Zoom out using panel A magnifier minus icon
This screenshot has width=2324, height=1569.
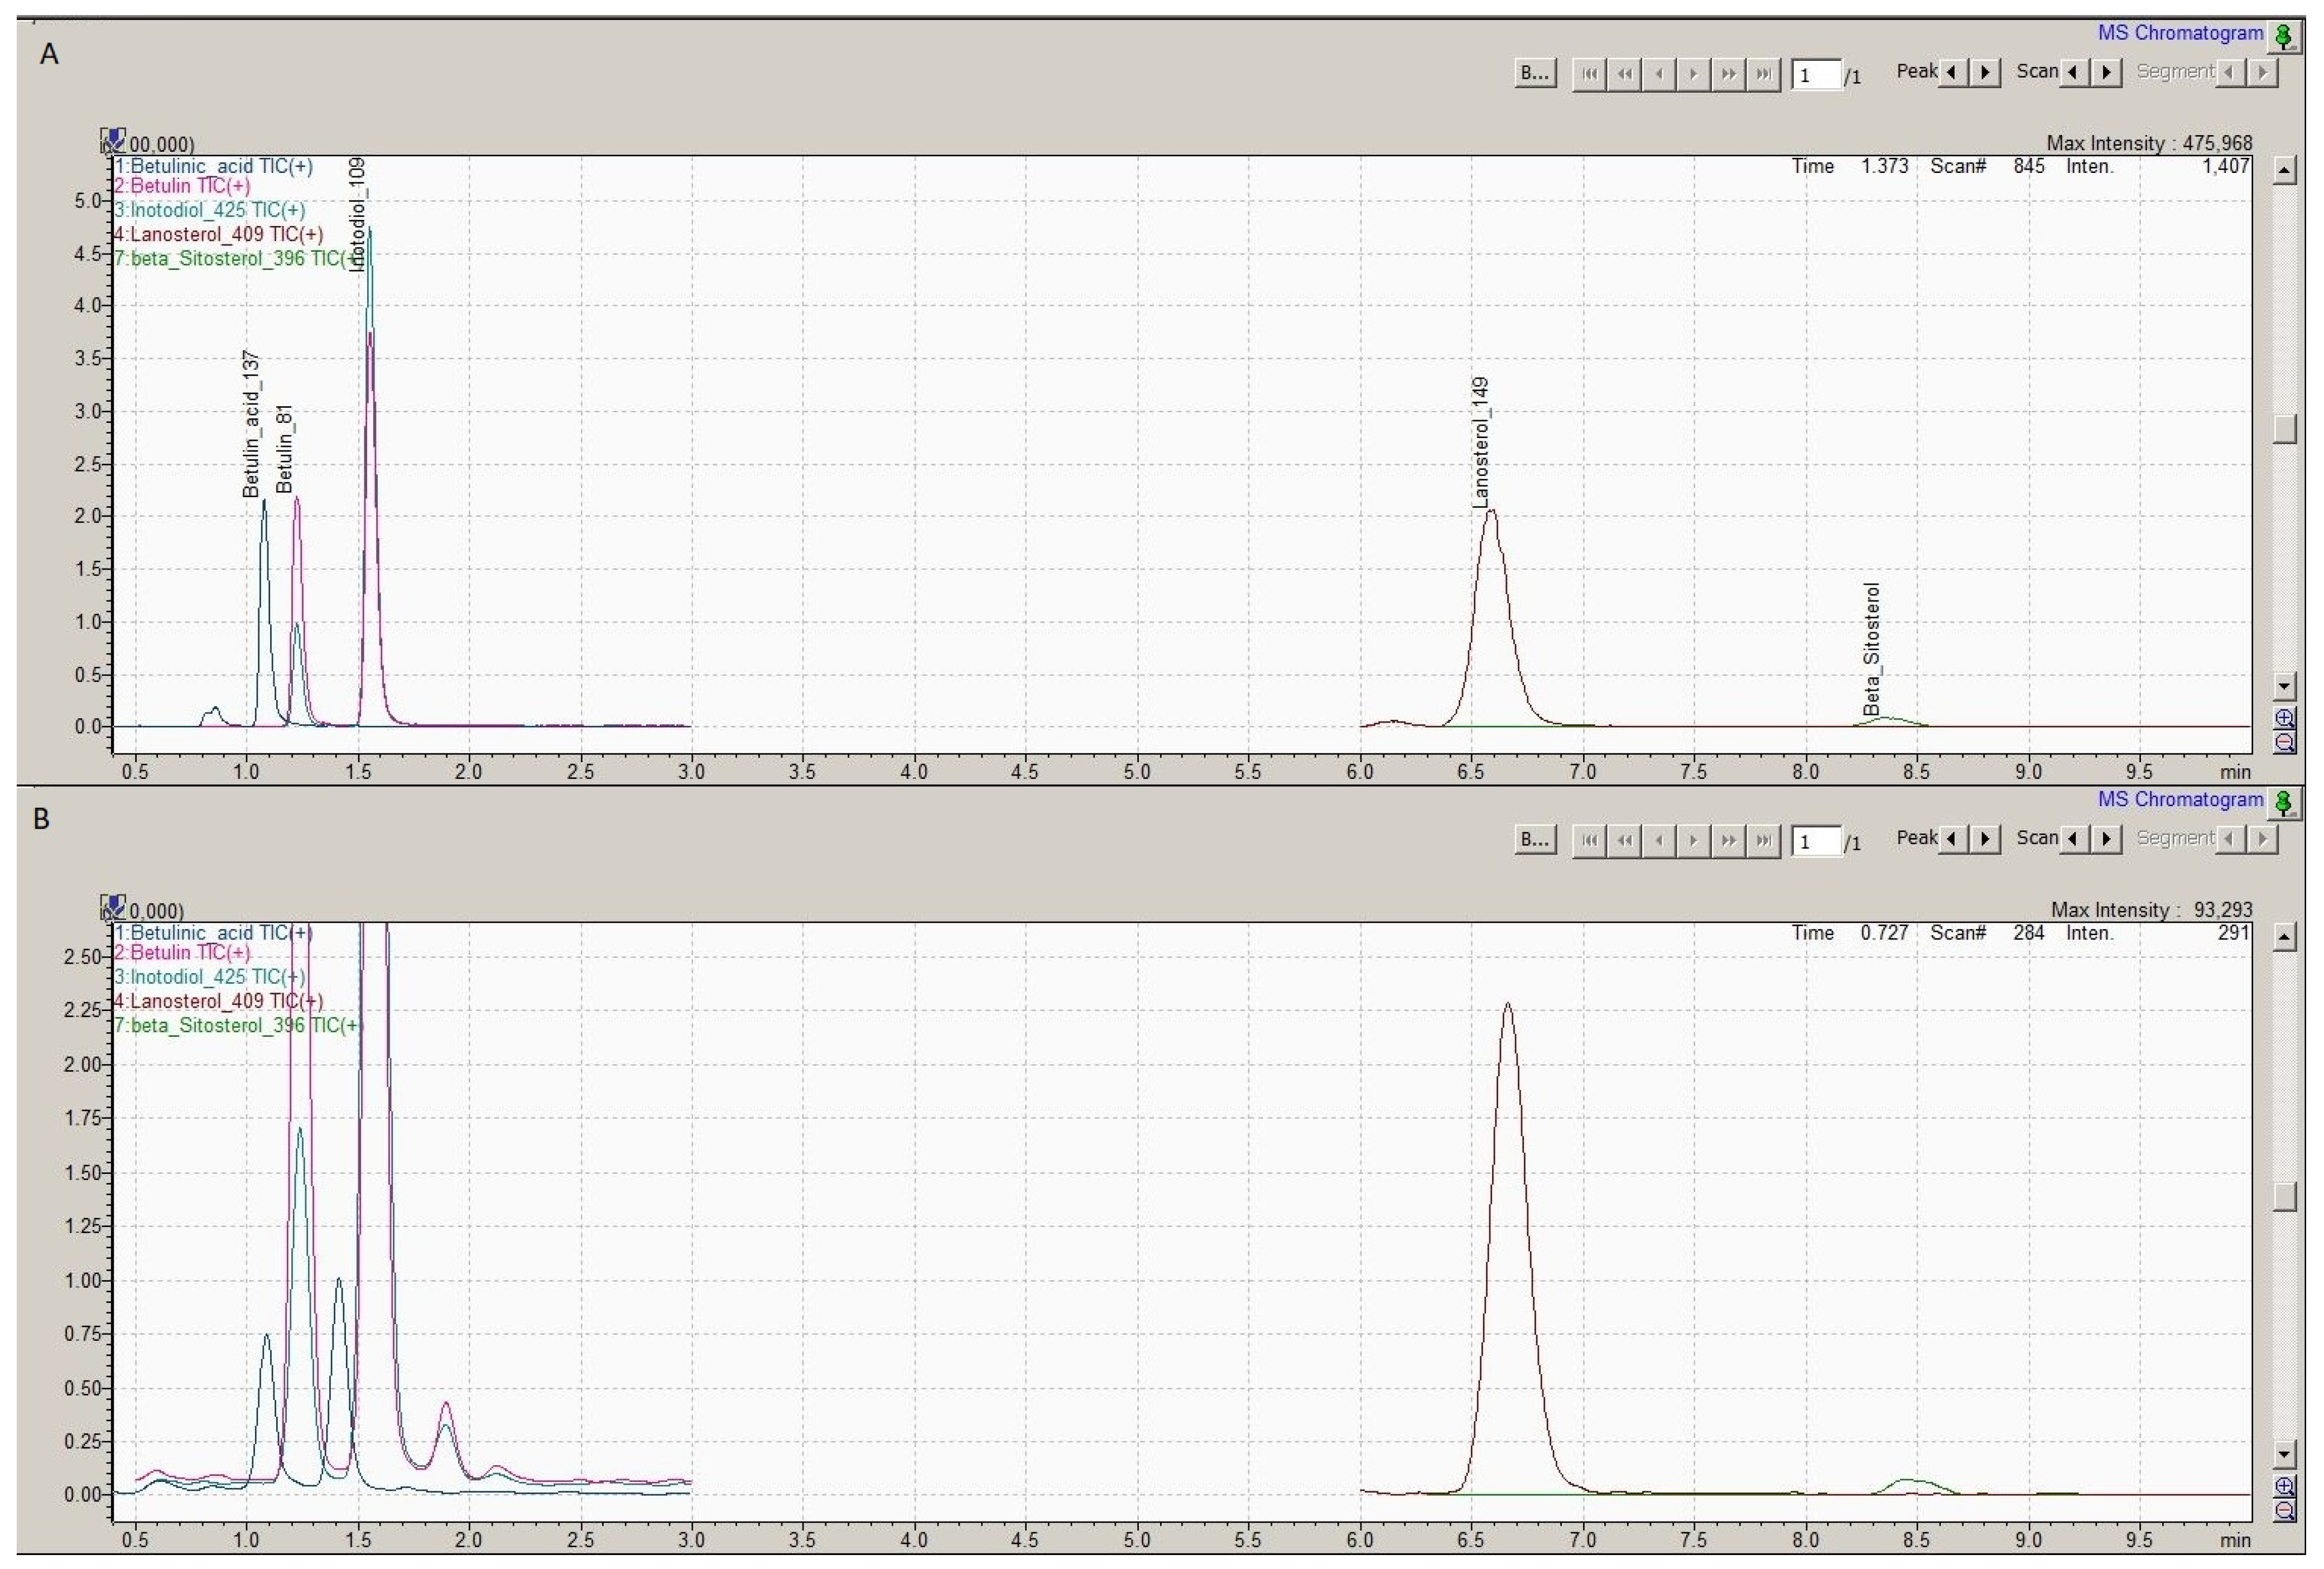(x=2284, y=742)
